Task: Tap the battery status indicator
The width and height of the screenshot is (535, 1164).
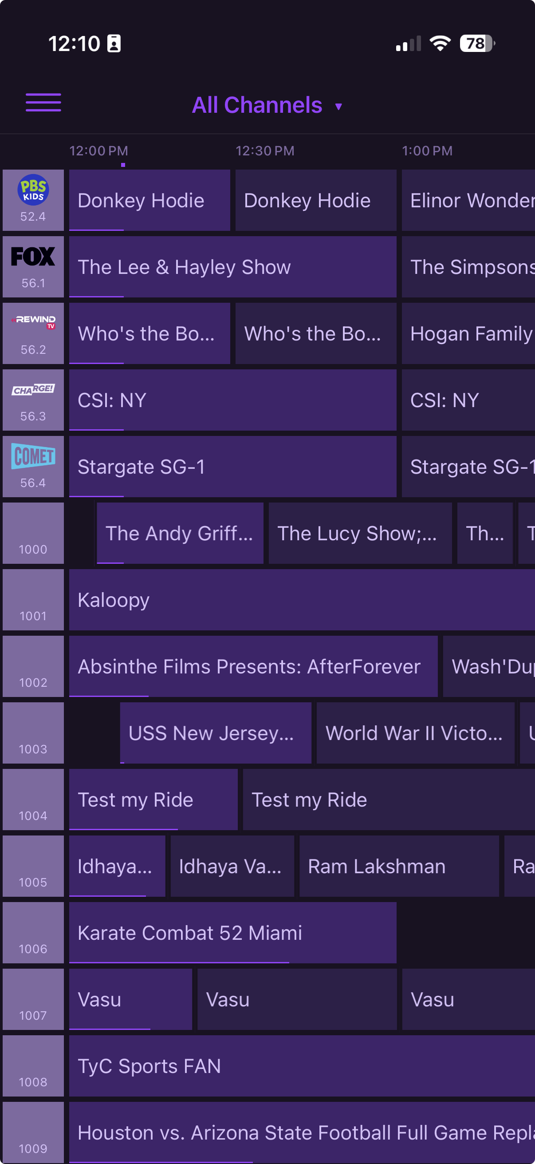Action: tap(477, 44)
